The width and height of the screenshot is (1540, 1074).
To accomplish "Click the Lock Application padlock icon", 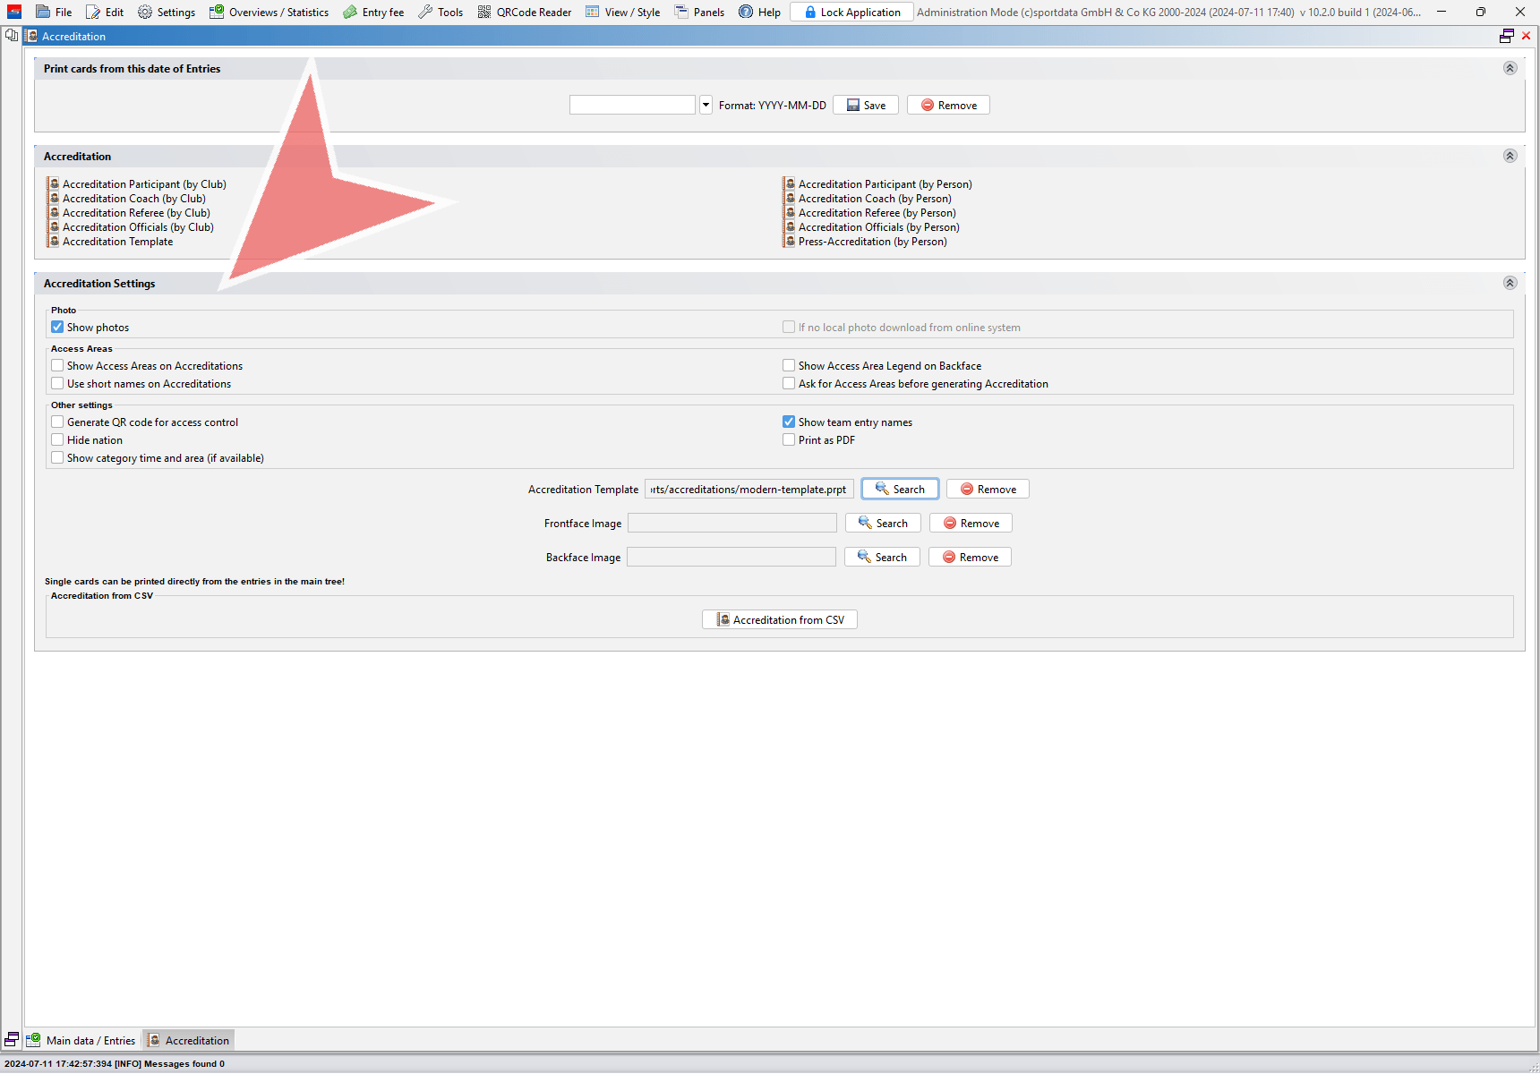I will click(x=810, y=13).
